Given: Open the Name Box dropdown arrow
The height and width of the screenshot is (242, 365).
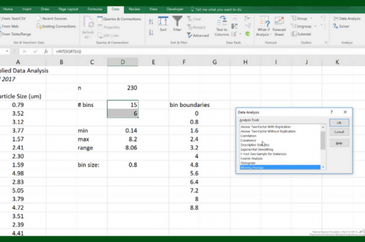Looking at the screenshot, I should pos(7,52).
